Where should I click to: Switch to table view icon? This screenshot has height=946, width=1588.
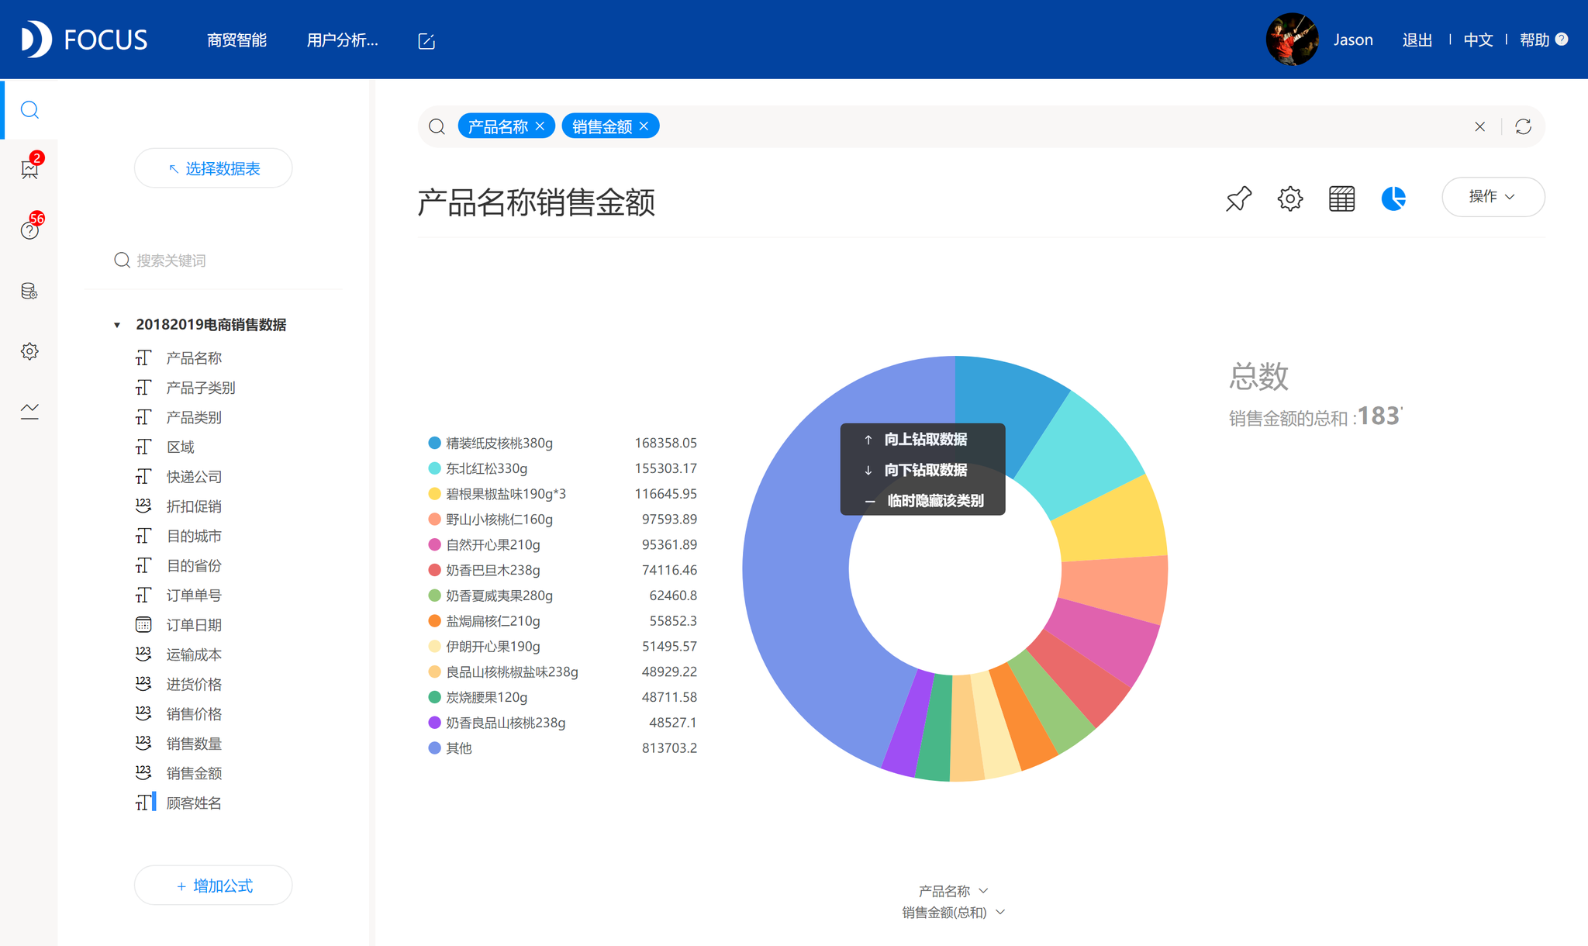[x=1341, y=199]
